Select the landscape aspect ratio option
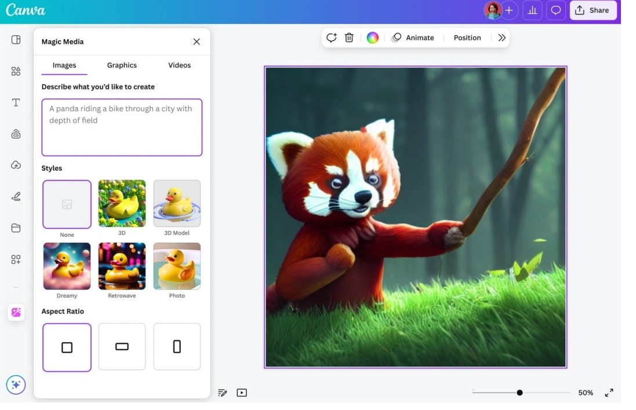636x410 pixels. (122, 347)
